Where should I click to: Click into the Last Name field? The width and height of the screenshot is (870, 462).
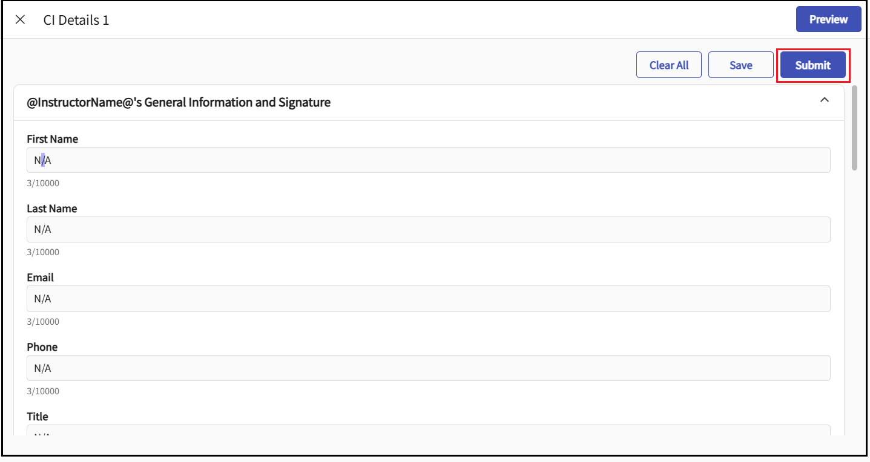coord(428,230)
